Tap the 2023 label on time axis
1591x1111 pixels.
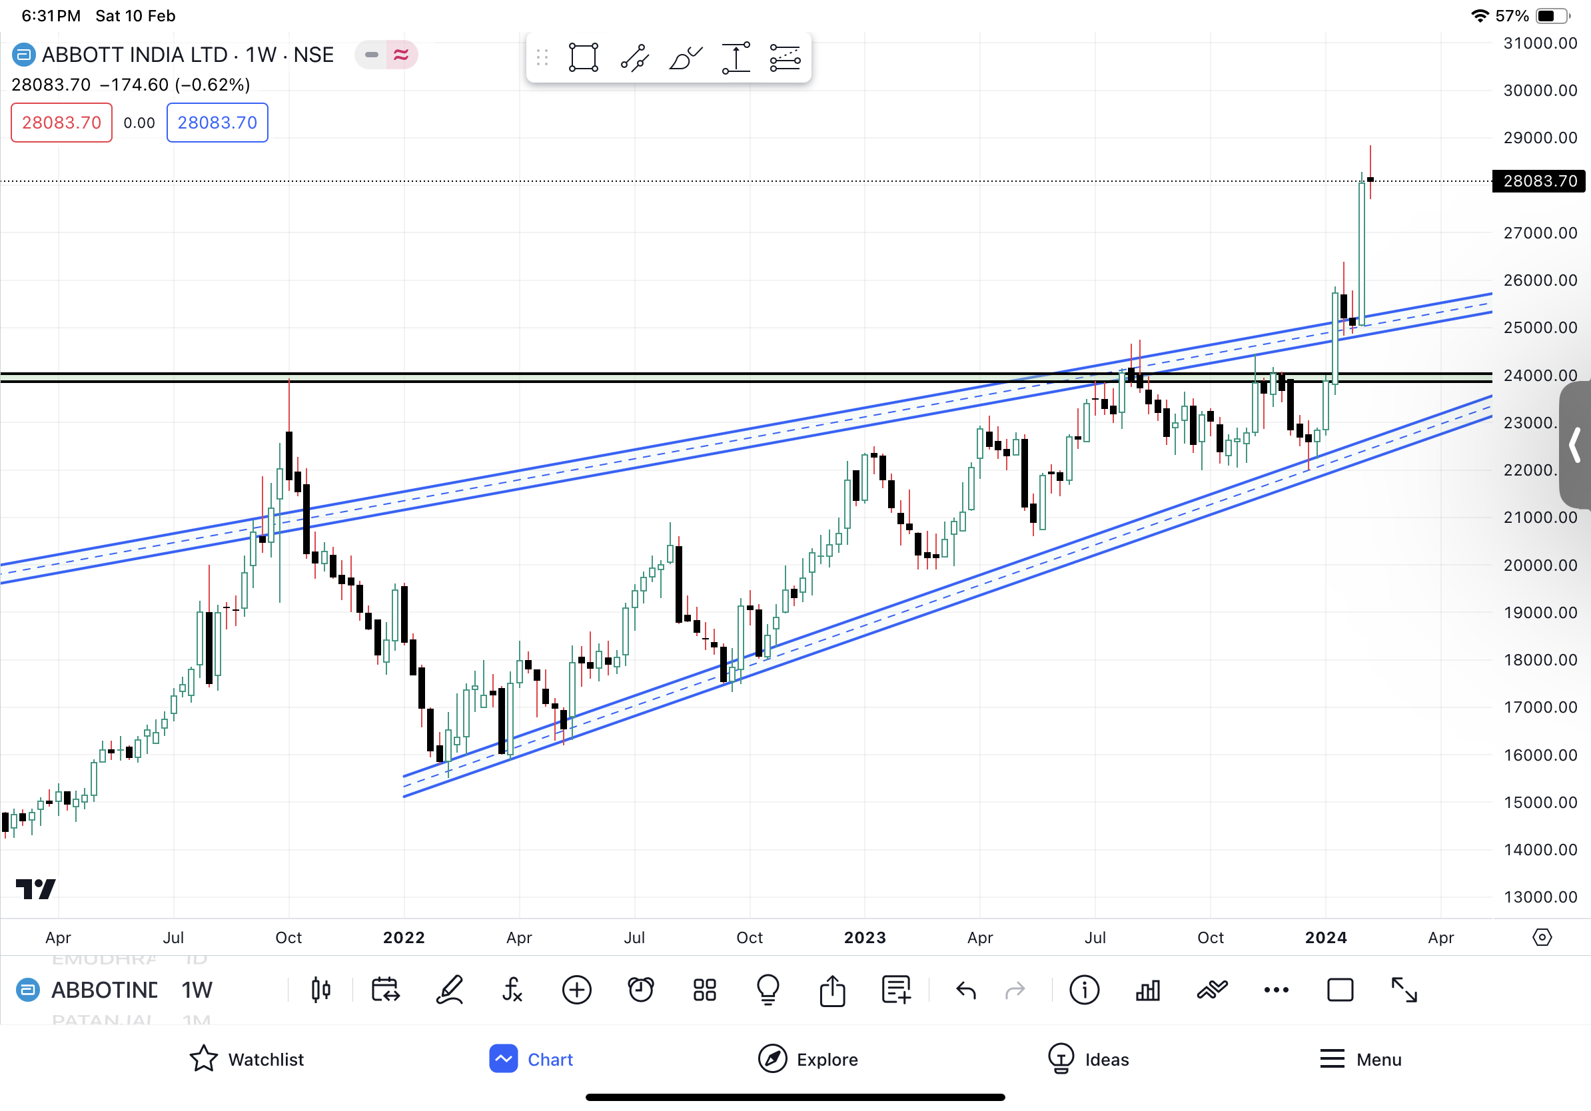click(x=865, y=938)
